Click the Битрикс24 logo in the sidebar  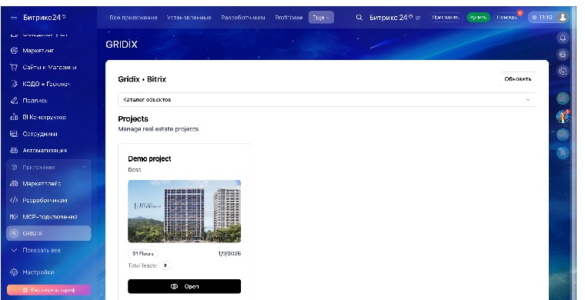pyautogui.click(x=44, y=18)
